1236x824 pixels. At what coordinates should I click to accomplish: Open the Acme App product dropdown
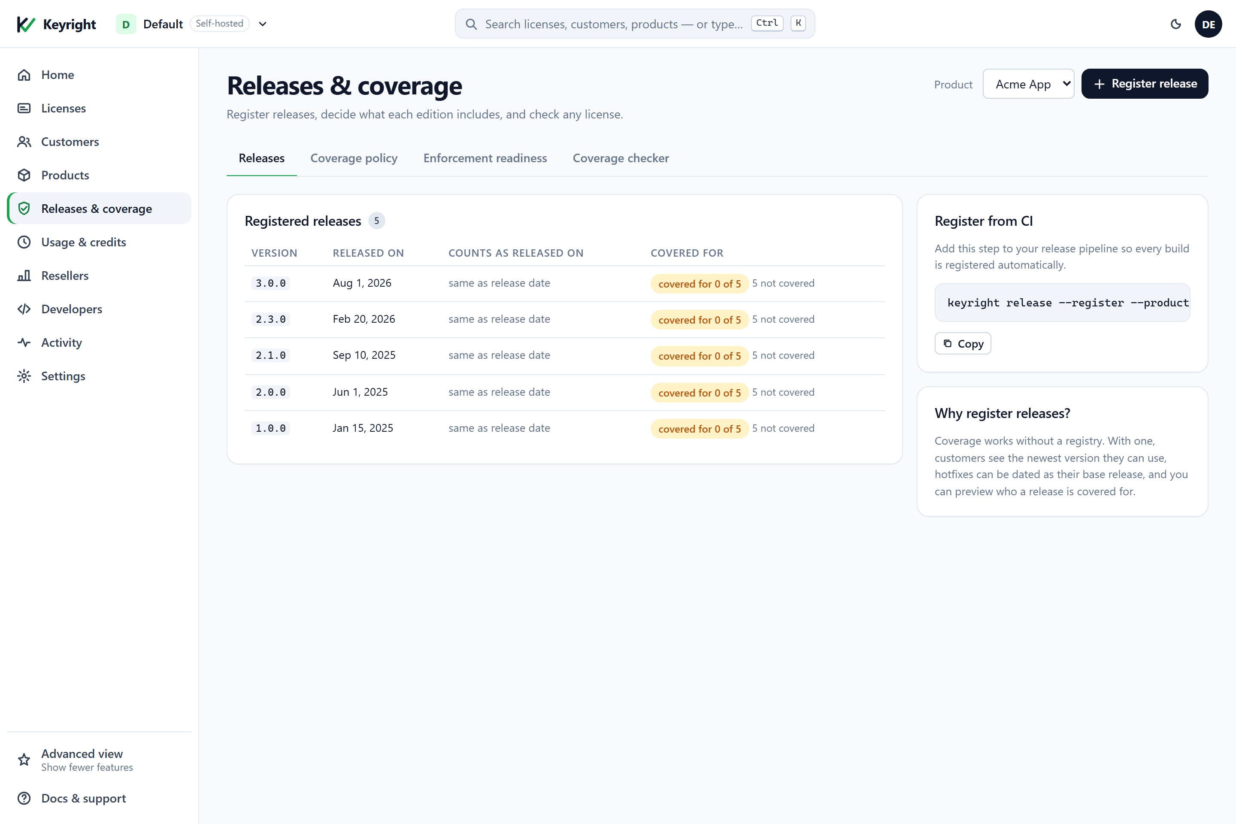(1028, 84)
